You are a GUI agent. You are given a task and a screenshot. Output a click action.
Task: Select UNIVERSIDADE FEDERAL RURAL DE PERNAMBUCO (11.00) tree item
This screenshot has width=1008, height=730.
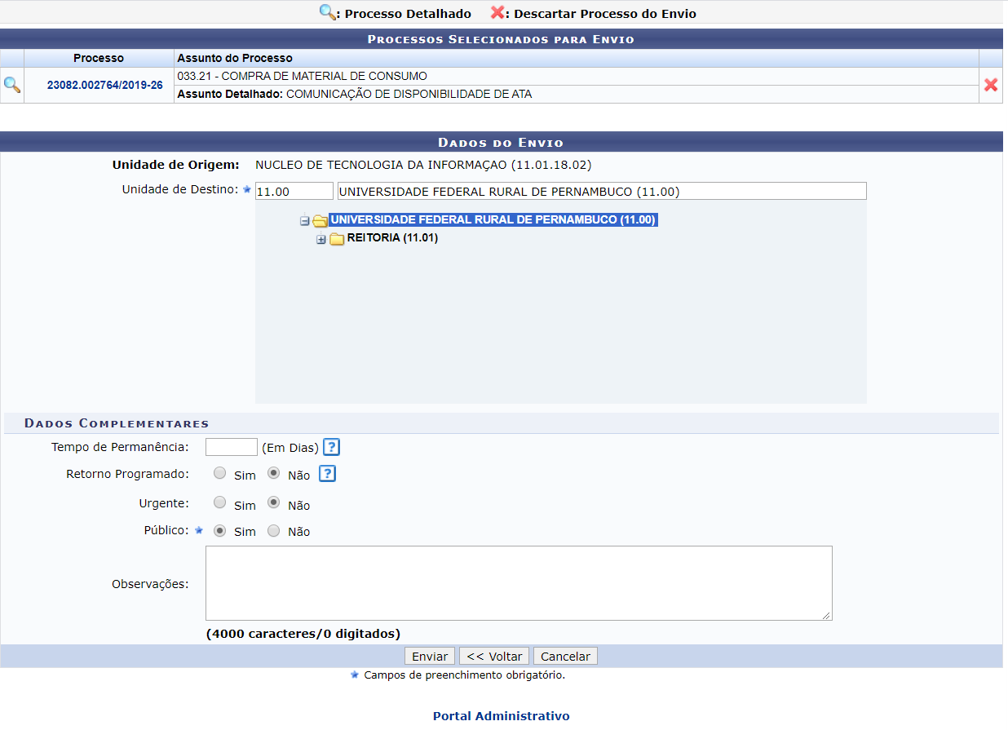(493, 220)
